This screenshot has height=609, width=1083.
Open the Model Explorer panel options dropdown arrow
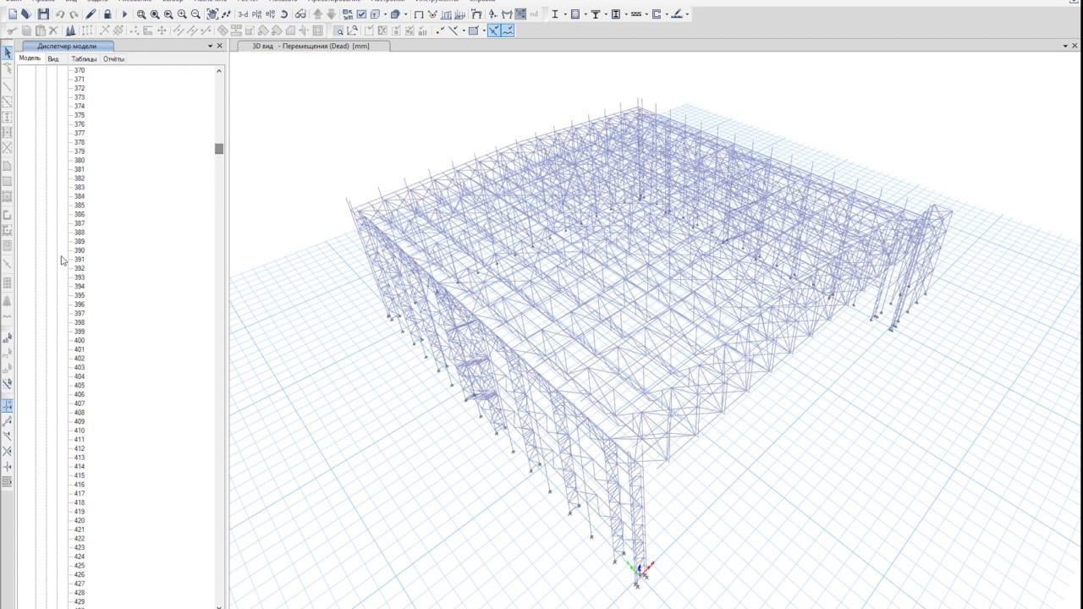211,46
